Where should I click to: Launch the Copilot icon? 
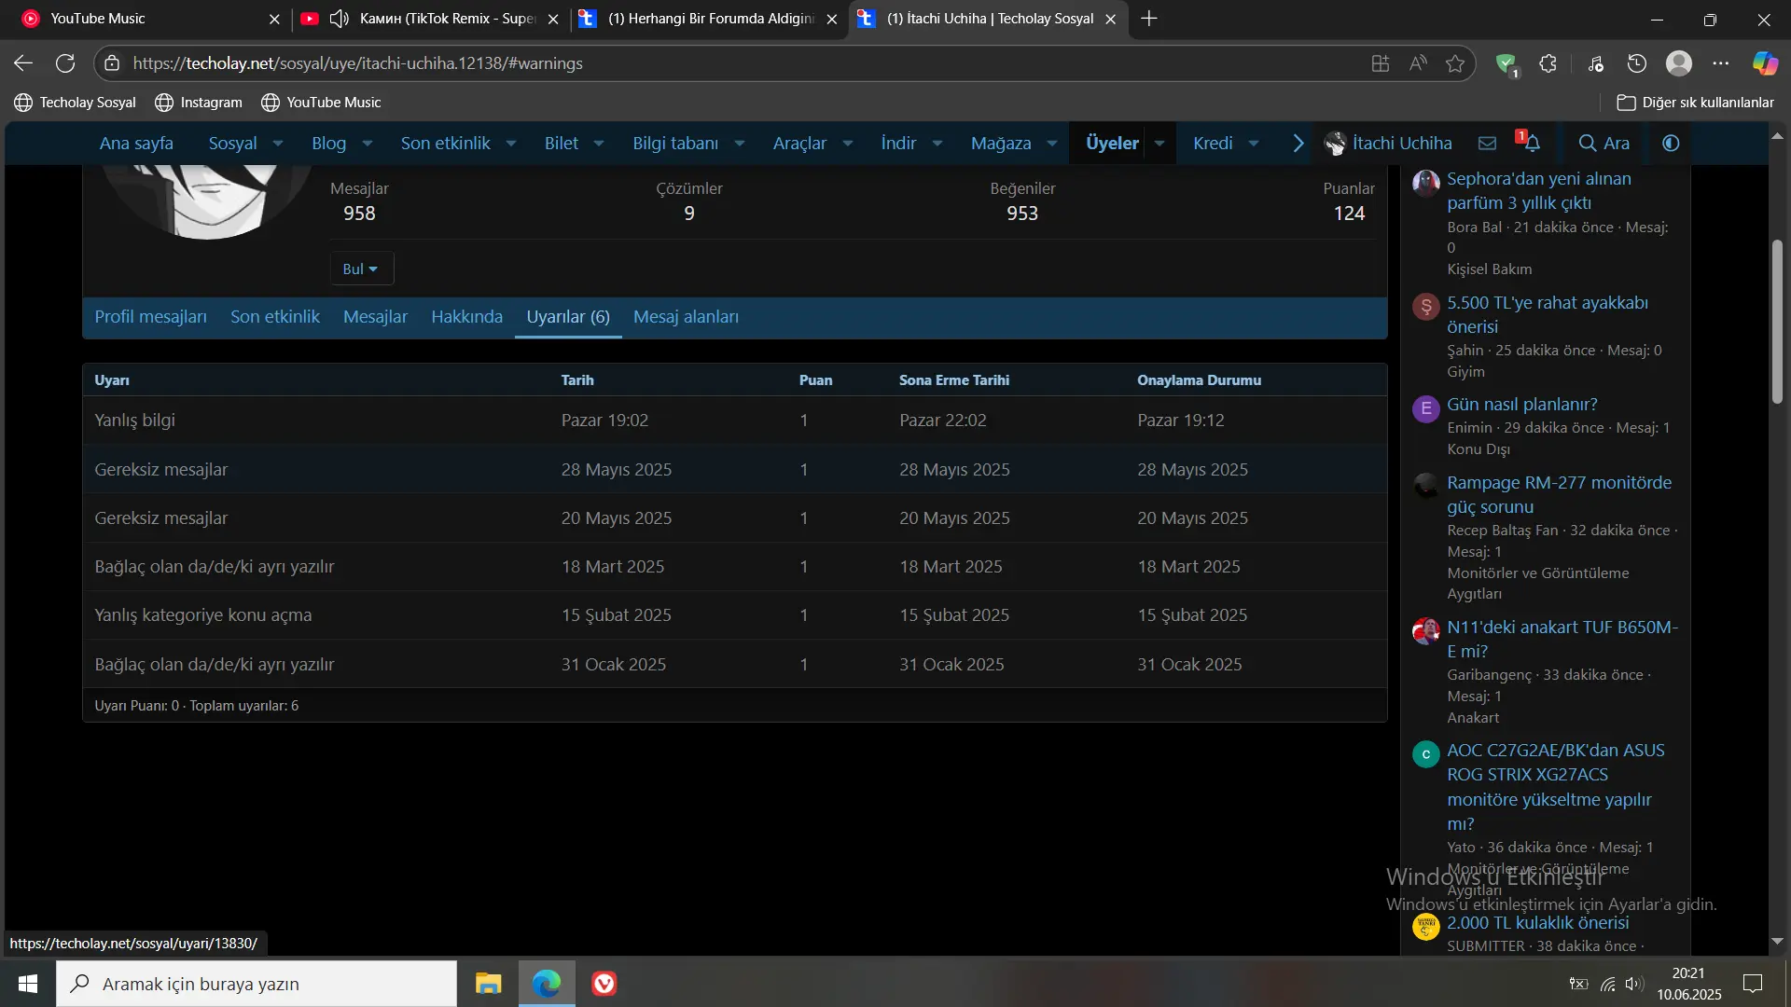[1765, 63]
